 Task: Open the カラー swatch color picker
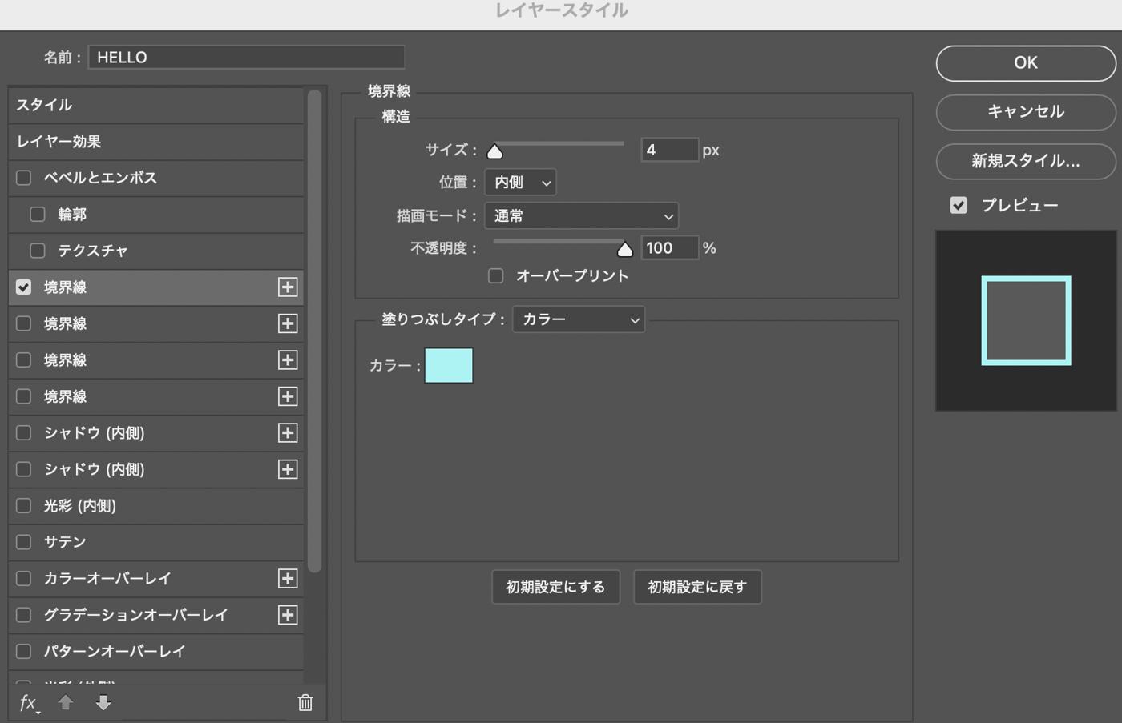[449, 365]
